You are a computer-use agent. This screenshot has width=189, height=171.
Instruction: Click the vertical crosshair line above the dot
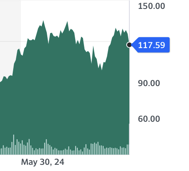[129, 21]
